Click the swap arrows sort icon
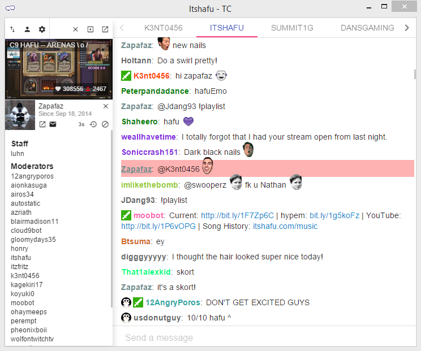The image size is (421, 351). (x=12, y=29)
